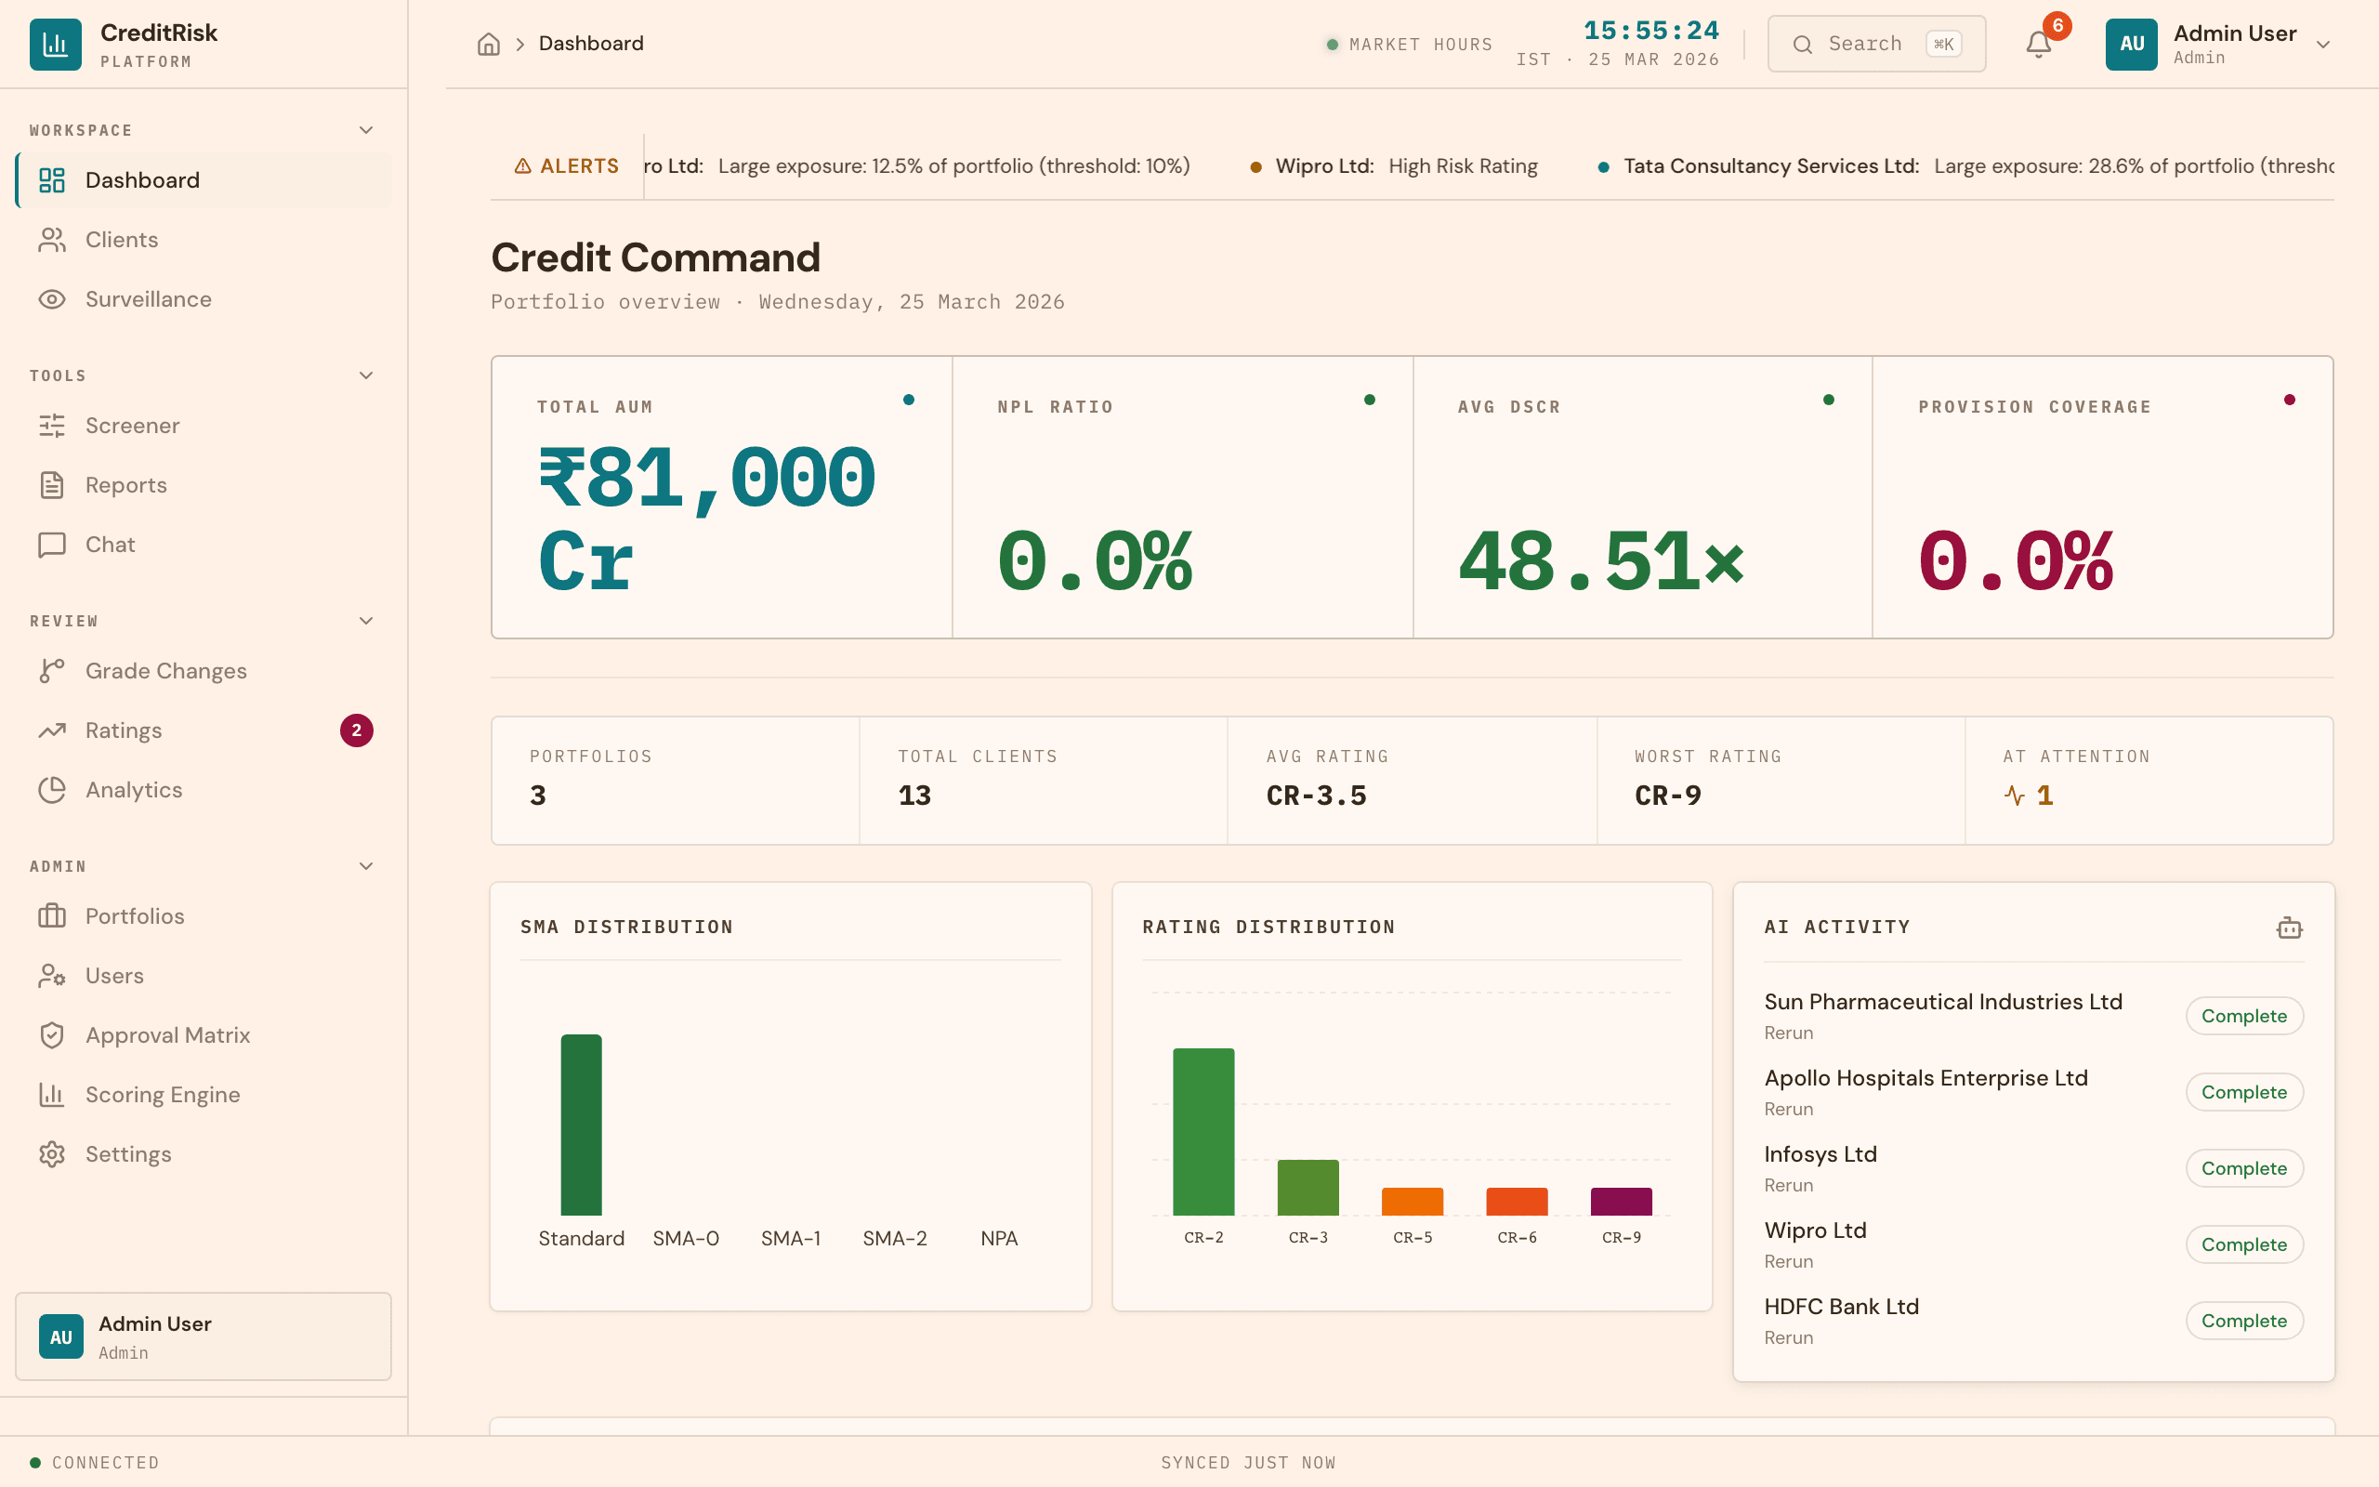2379x1487 pixels.
Task: Click the Standard bar in SMA Distribution
Action: tap(581, 1125)
